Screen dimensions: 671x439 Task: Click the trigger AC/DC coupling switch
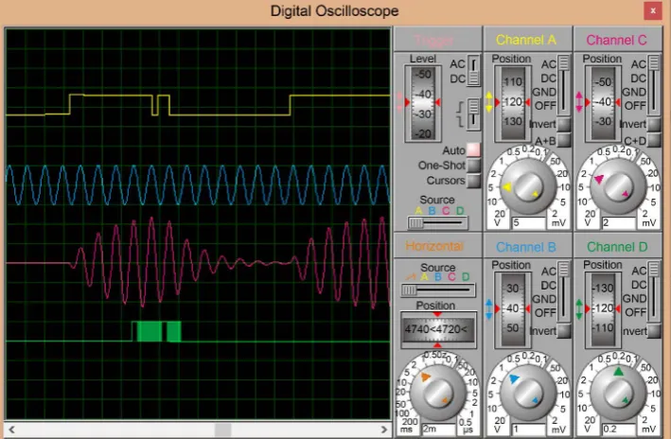pyautogui.click(x=473, y=71)
